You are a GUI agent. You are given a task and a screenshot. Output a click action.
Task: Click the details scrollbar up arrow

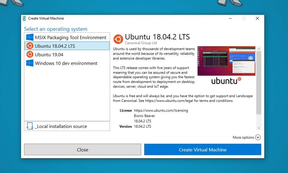tap(259, 49)
